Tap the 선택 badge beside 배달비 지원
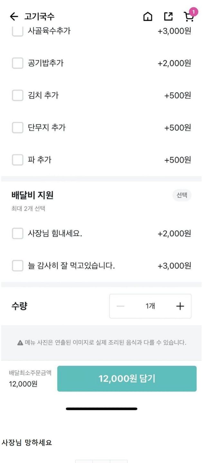 pyautogui.click(x=182, y=195)
